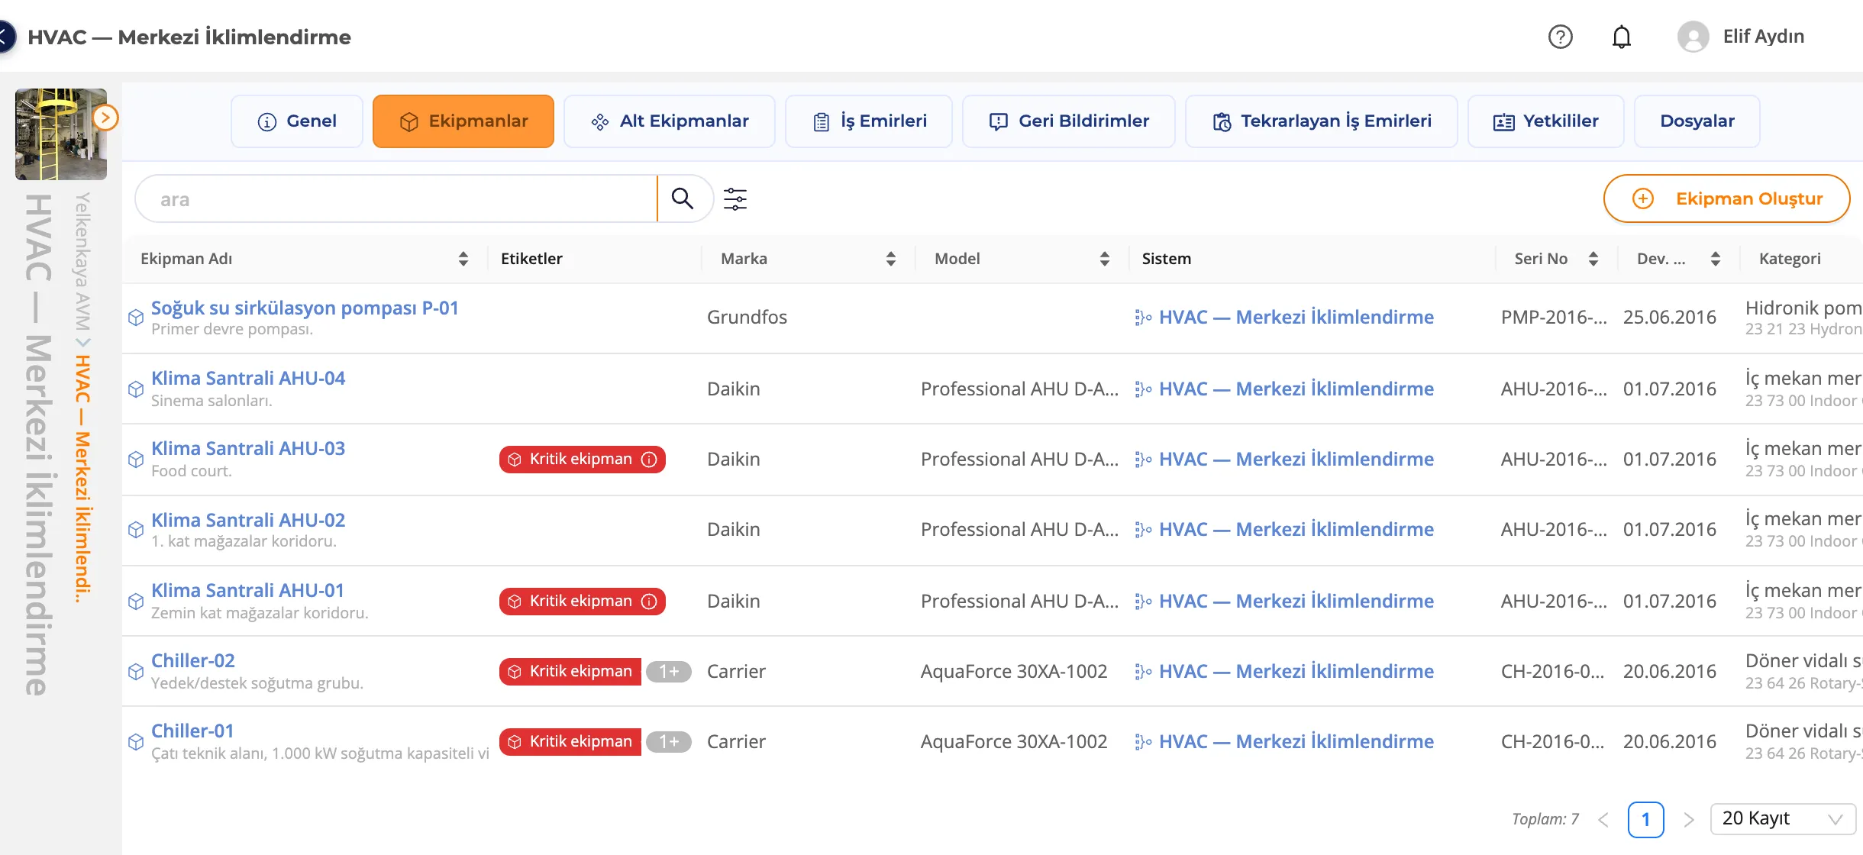Sort by Marka column

(890, 259)
